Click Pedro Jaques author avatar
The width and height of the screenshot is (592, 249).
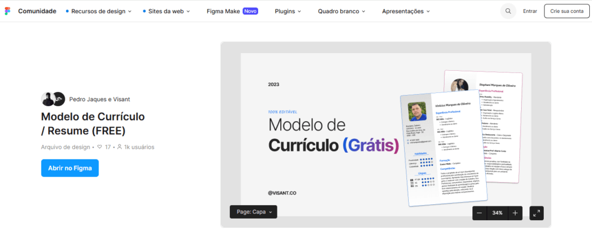47,99
